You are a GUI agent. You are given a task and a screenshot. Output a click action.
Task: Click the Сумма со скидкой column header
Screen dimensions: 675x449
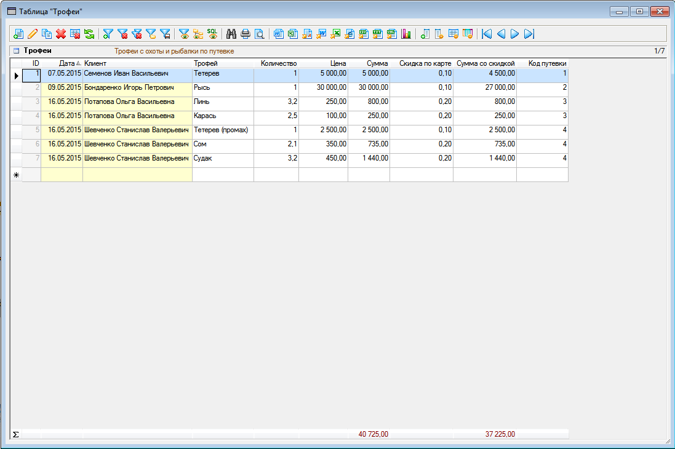tap(485, 63)
